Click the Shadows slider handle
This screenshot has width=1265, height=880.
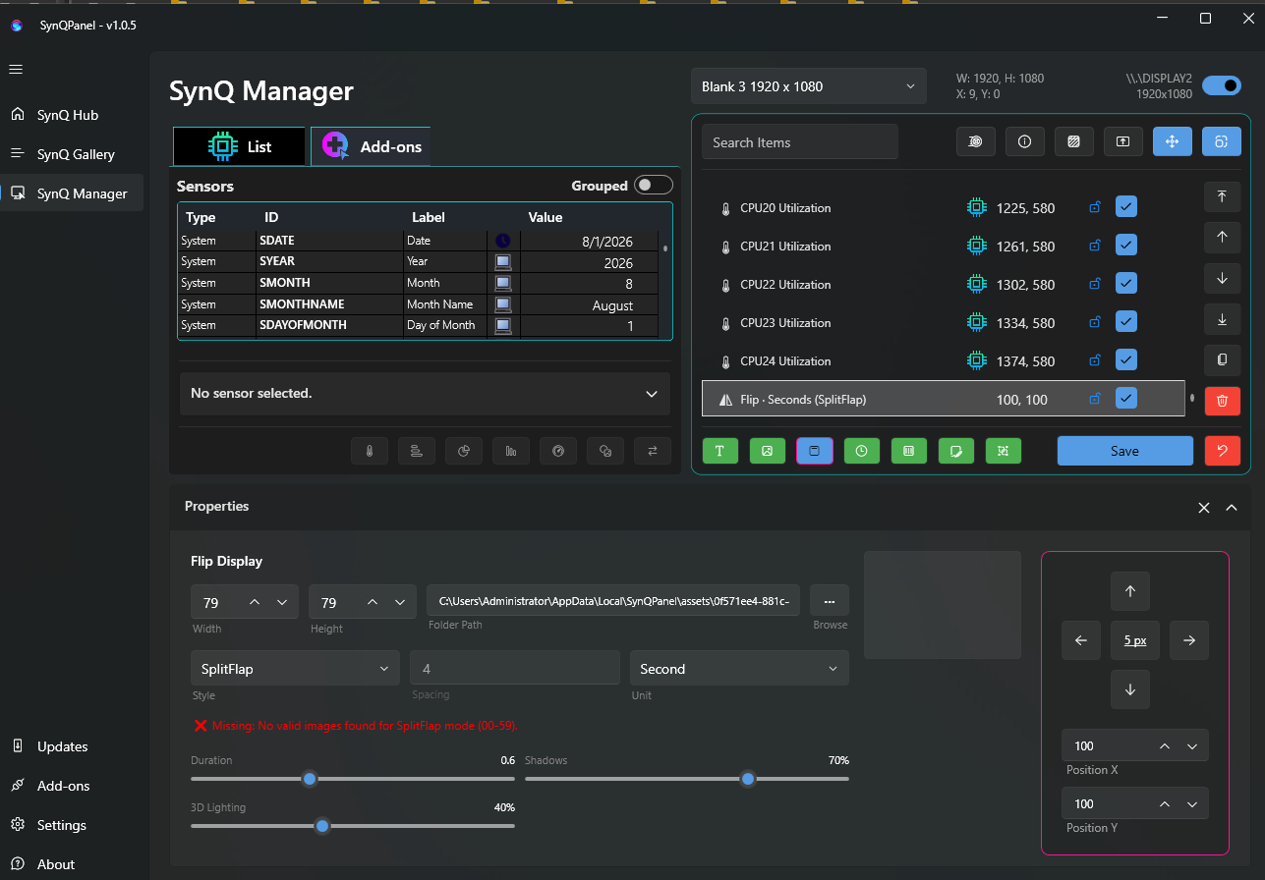(x=748, y=779)
